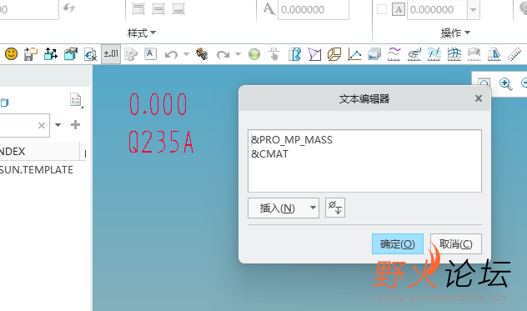Screen dimensions: 527x311
Task: Expand the dropdown beside the 0.000000 field
Action: point(474,9)
